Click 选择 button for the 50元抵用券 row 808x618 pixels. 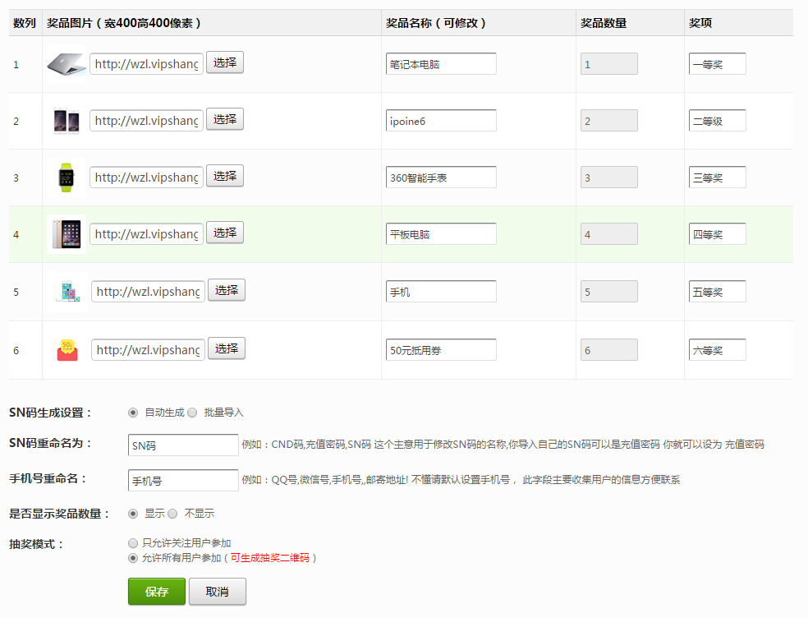pos(227,348)
